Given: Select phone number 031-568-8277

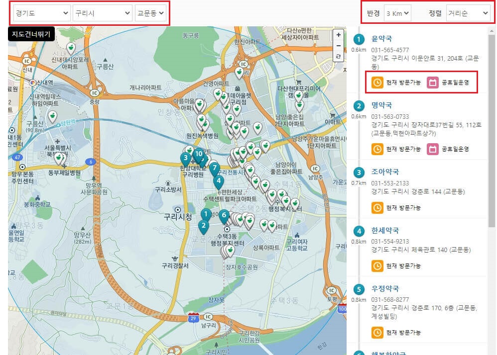Looking at the screenshot, I should pos(390,300).
